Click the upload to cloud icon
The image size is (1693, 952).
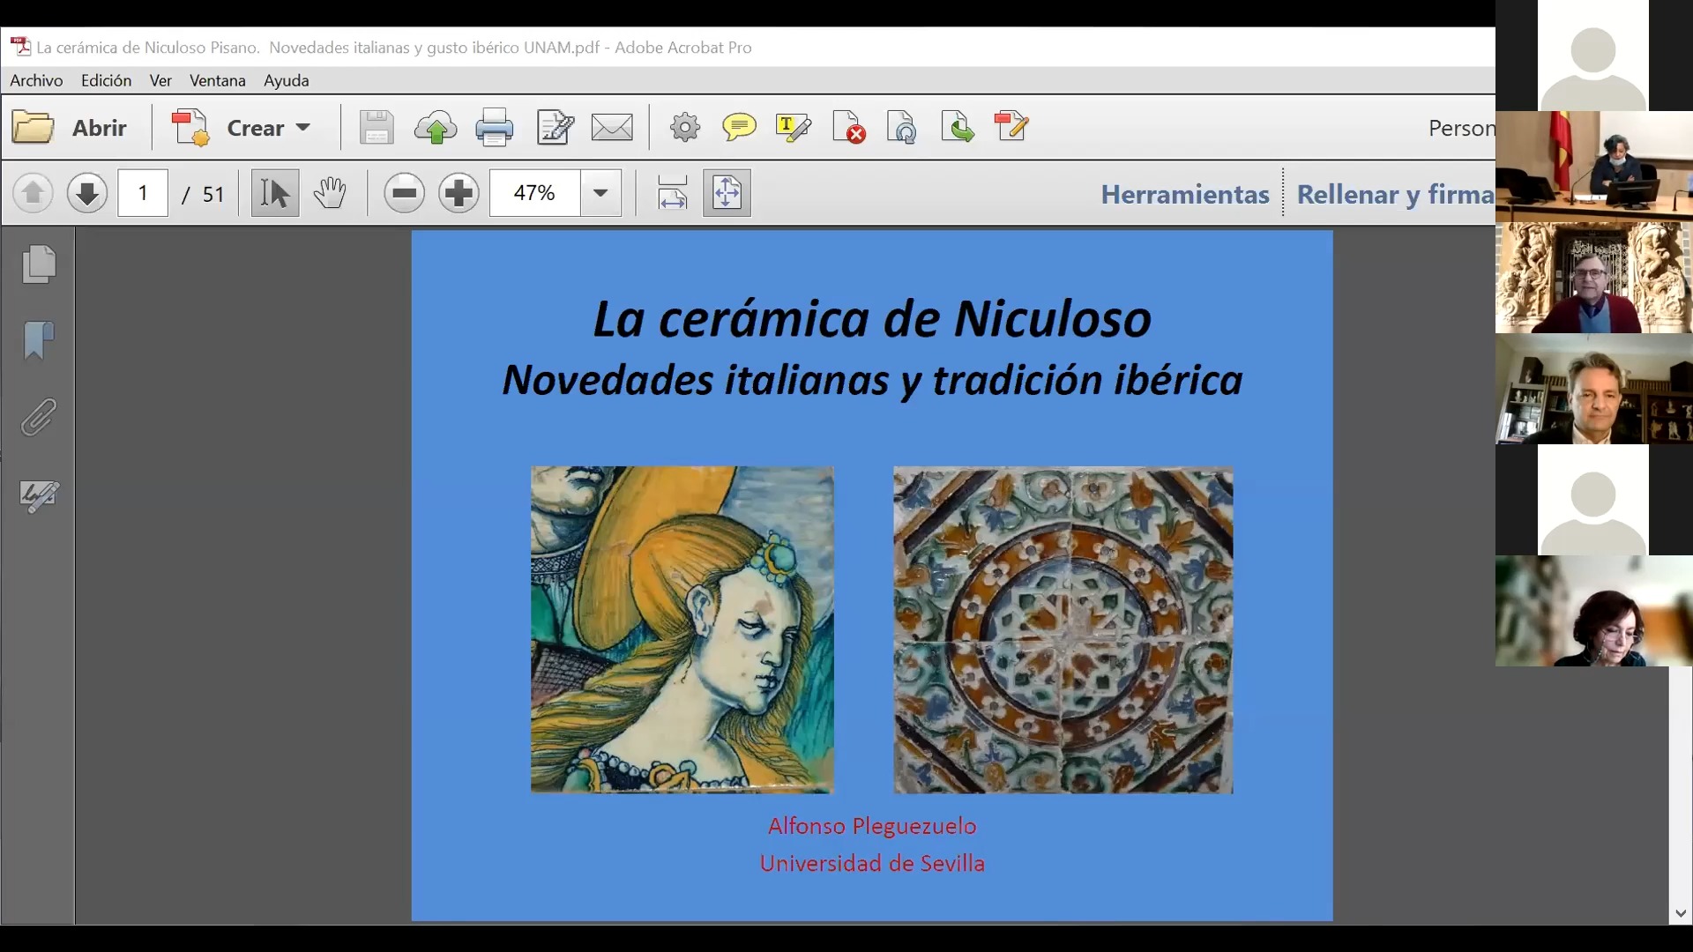click(436, 128)
